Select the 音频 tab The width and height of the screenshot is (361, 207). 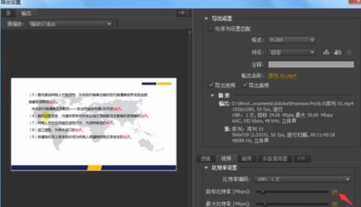point(247,159)
